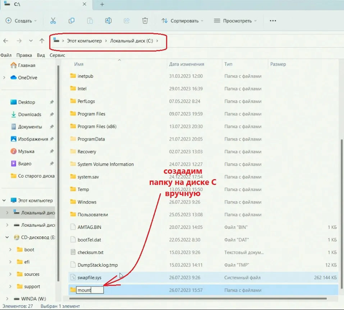Screen dimensions: 344x310
Task: Click the inetpub folder icon
Action: click(x=73, y=76)
